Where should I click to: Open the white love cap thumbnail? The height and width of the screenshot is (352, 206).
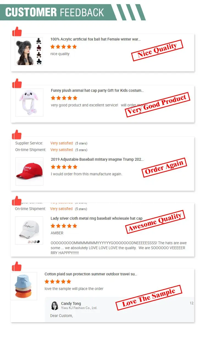29,230
